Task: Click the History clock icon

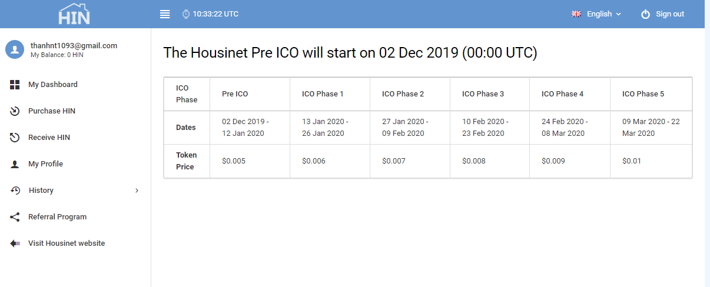Action: pyautogui.click(x=15, y=191)
